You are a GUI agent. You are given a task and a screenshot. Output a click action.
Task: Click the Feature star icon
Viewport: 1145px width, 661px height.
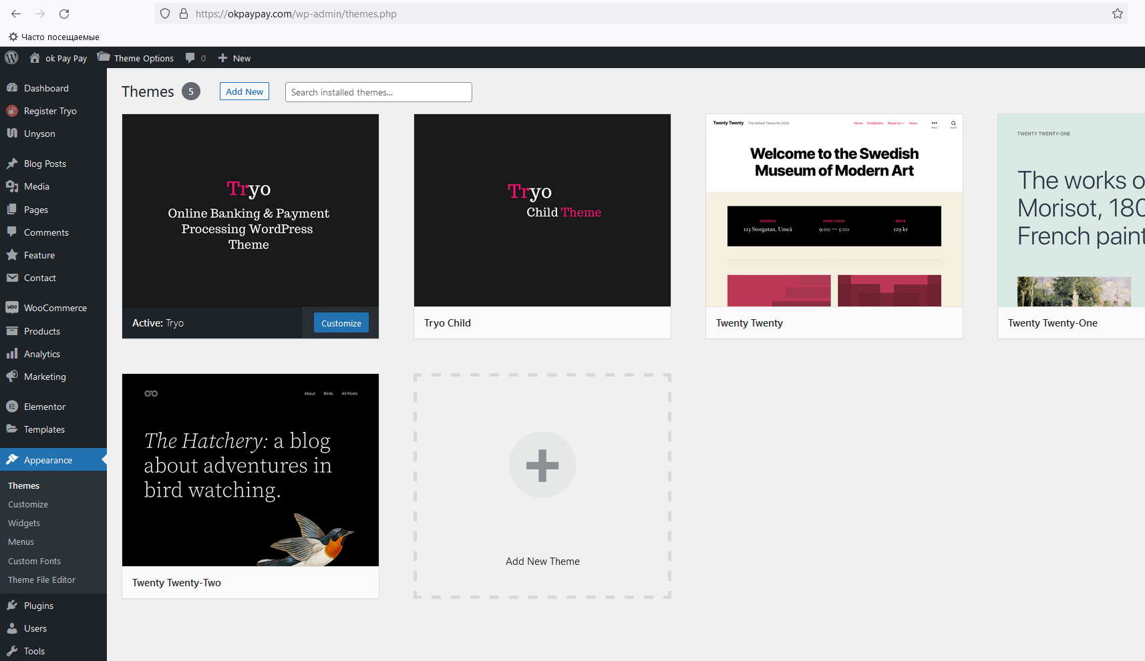pyautogui.click(x=12, y=254)
